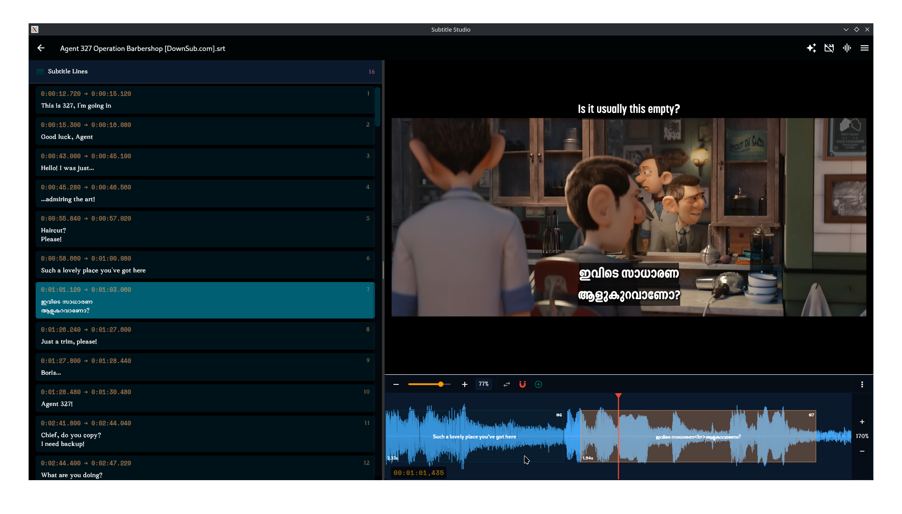
Task: Click the Subtitle Lines panel header
Action: 205,72
